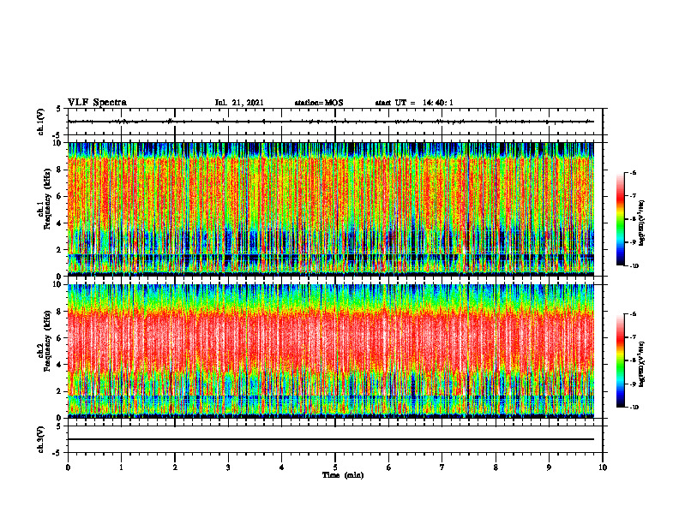
Task: Click the "station=MOS" header label
Action: pos(319,103)
